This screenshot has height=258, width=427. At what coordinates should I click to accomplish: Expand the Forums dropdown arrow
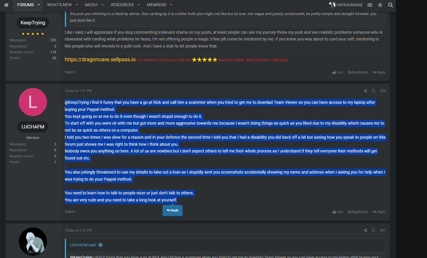coord(39,5)
